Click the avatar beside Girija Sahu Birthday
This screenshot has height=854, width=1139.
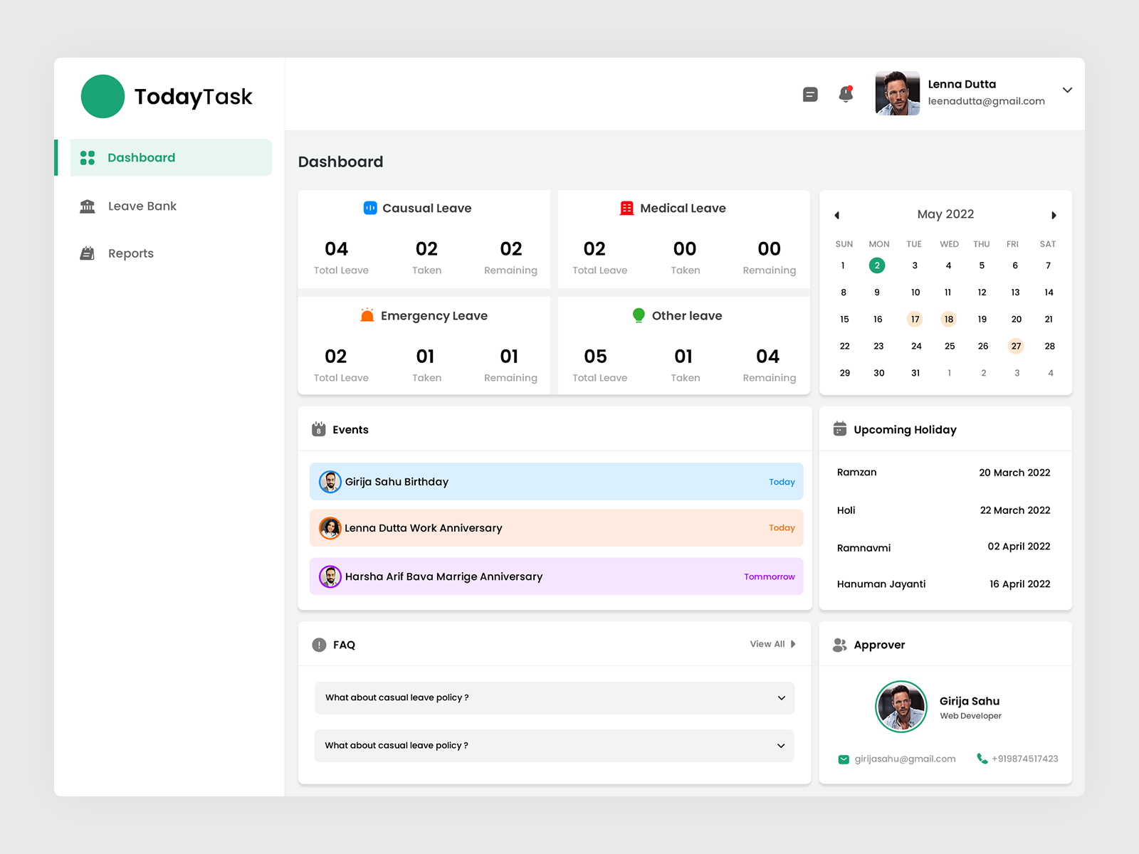tap(330, 482)
